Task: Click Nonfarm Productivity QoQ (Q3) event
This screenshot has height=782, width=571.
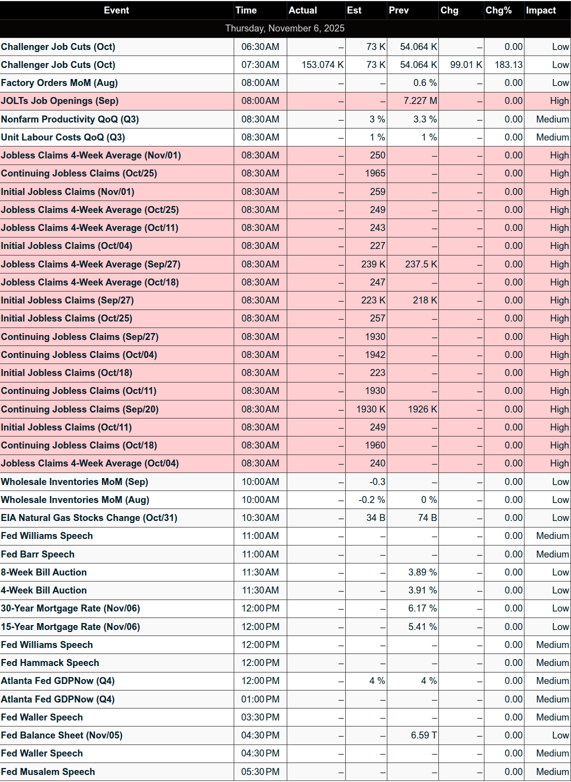Action: [x=70, y=119]
